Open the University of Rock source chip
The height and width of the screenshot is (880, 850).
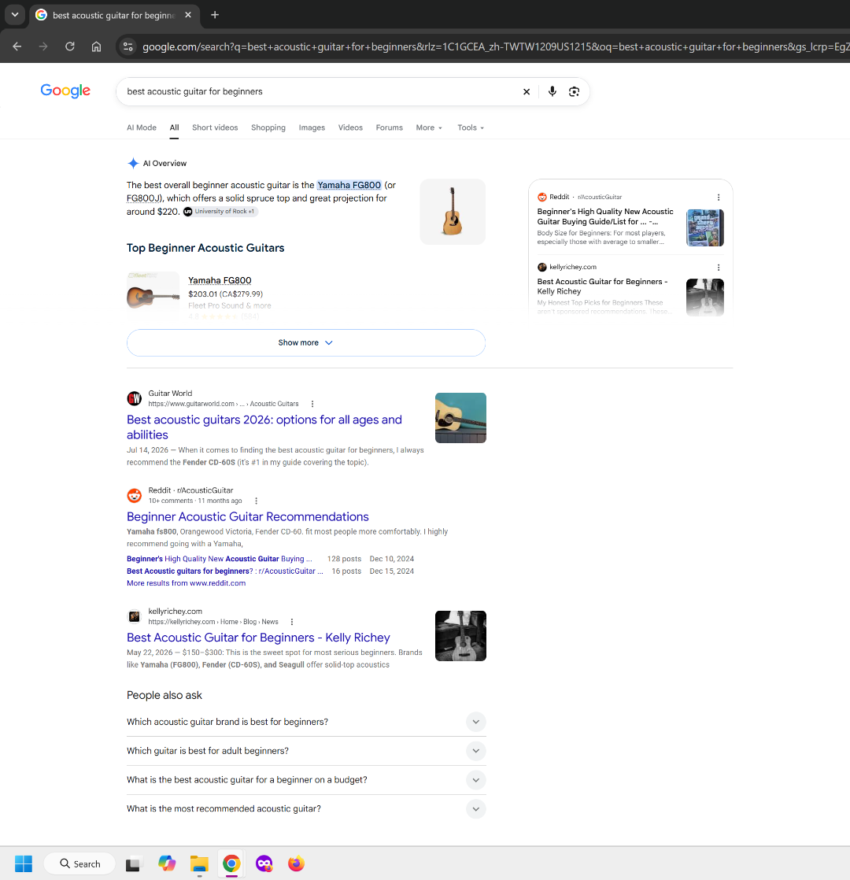click(x=220, y=212)
